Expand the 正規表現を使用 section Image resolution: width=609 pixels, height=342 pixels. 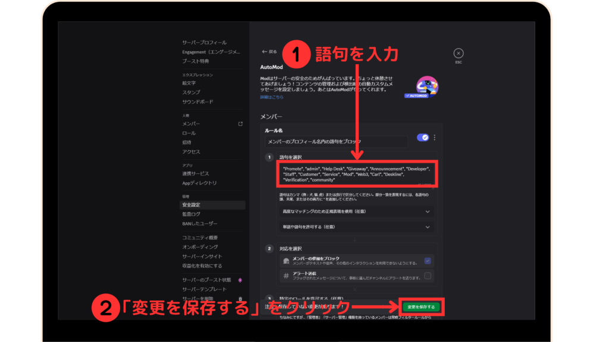tap(357, 212)
